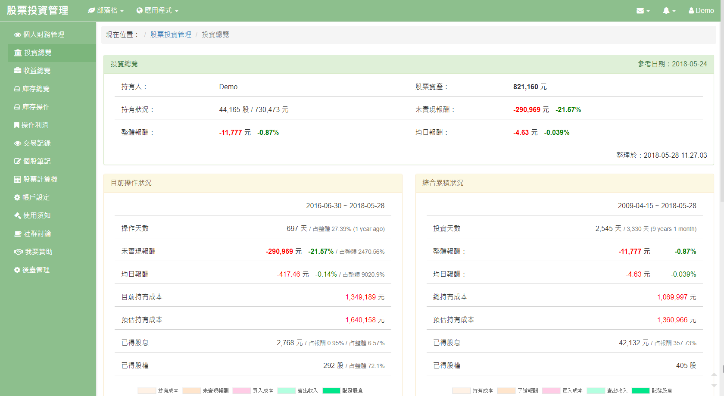Image resolution: width=724 pixels, height=396 pixels.
Task: Click the calculator icon for 股票計算機
Action: pos(18,179)
